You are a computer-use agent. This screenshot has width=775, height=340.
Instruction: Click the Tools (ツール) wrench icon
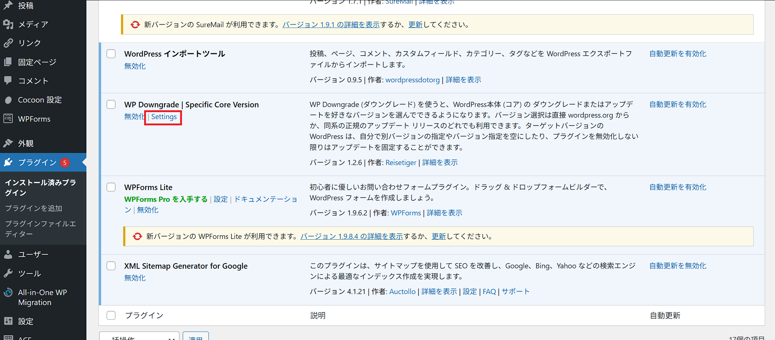click(x=8, y=273)
